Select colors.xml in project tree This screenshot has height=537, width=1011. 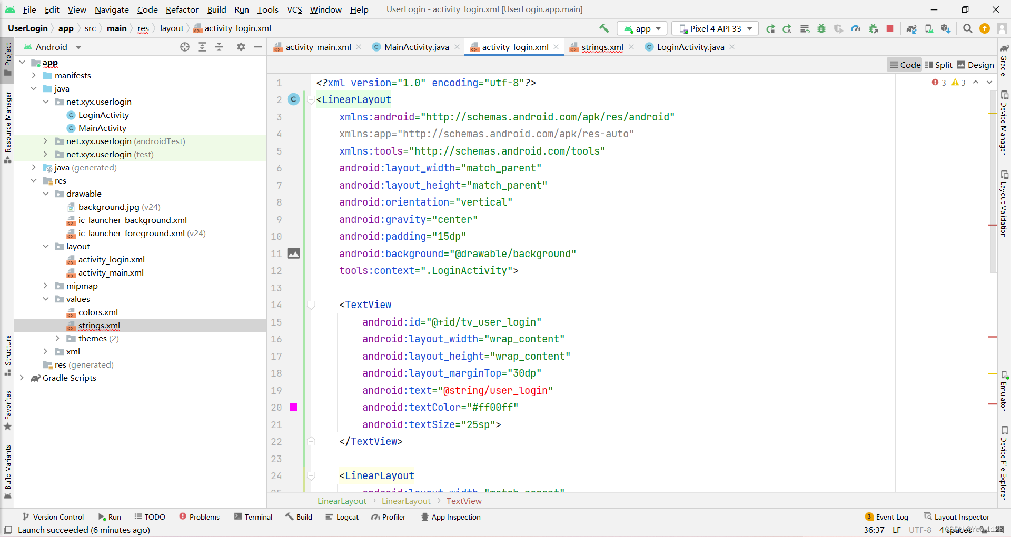[98, 312]
